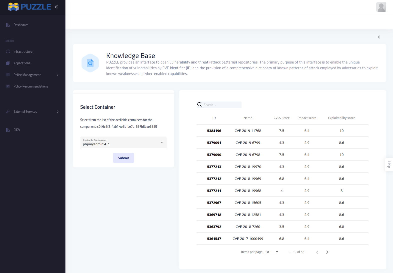Click CVE-2018-19968 name cell
This screenshot has height=273, width=393.
[x=248, y=191]
